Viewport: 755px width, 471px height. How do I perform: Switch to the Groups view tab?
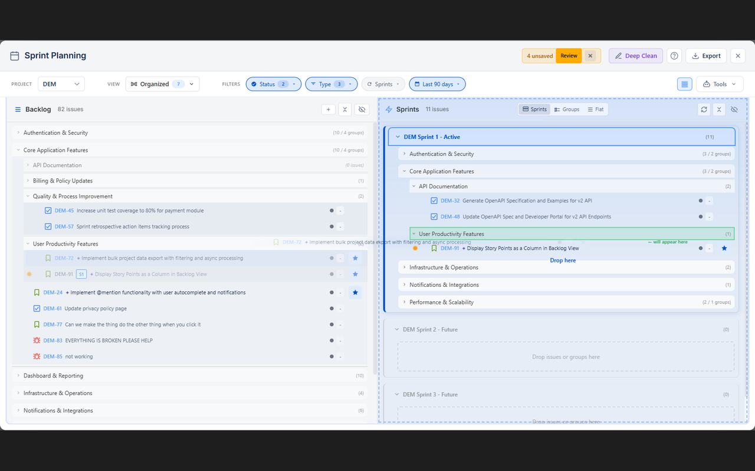coord(566,109)
